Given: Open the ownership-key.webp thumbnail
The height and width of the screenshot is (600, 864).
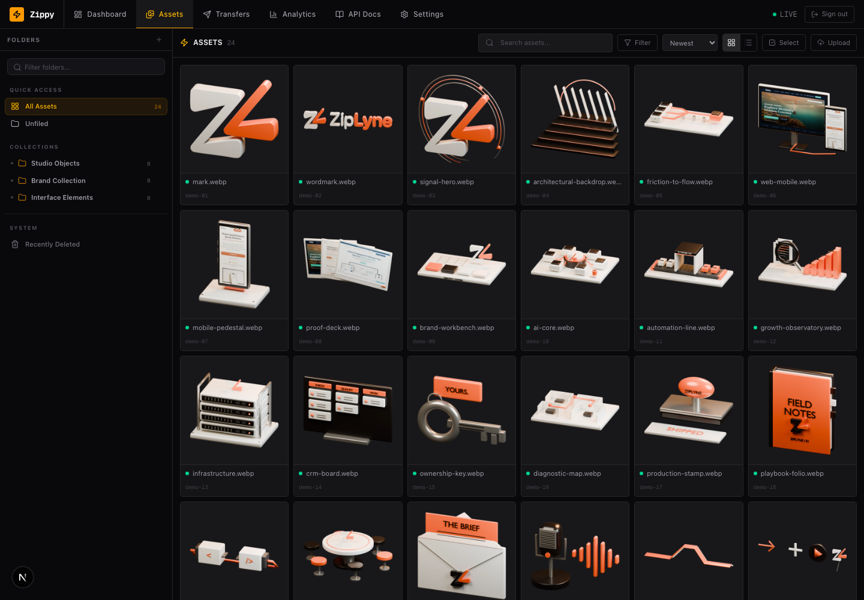Looking at the screenshot, I should pyautogui.click(x=461, y=410).
